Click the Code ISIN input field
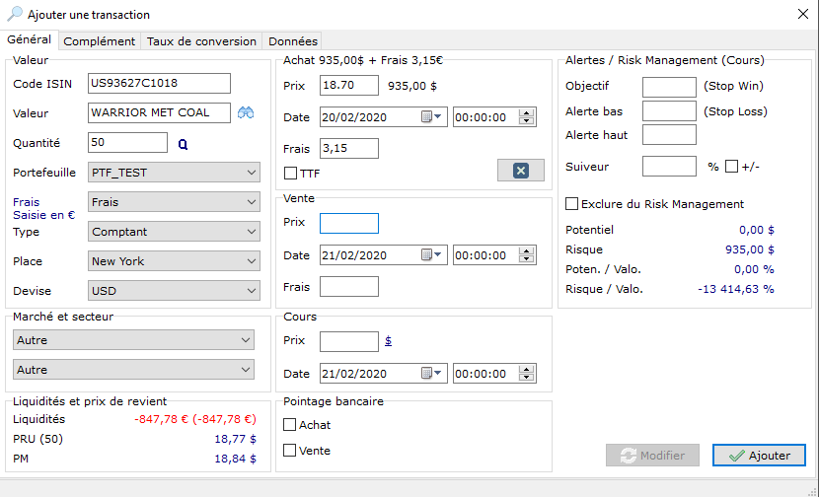The width and height of the screenshot is (819, 497). (x=159, y=83)
